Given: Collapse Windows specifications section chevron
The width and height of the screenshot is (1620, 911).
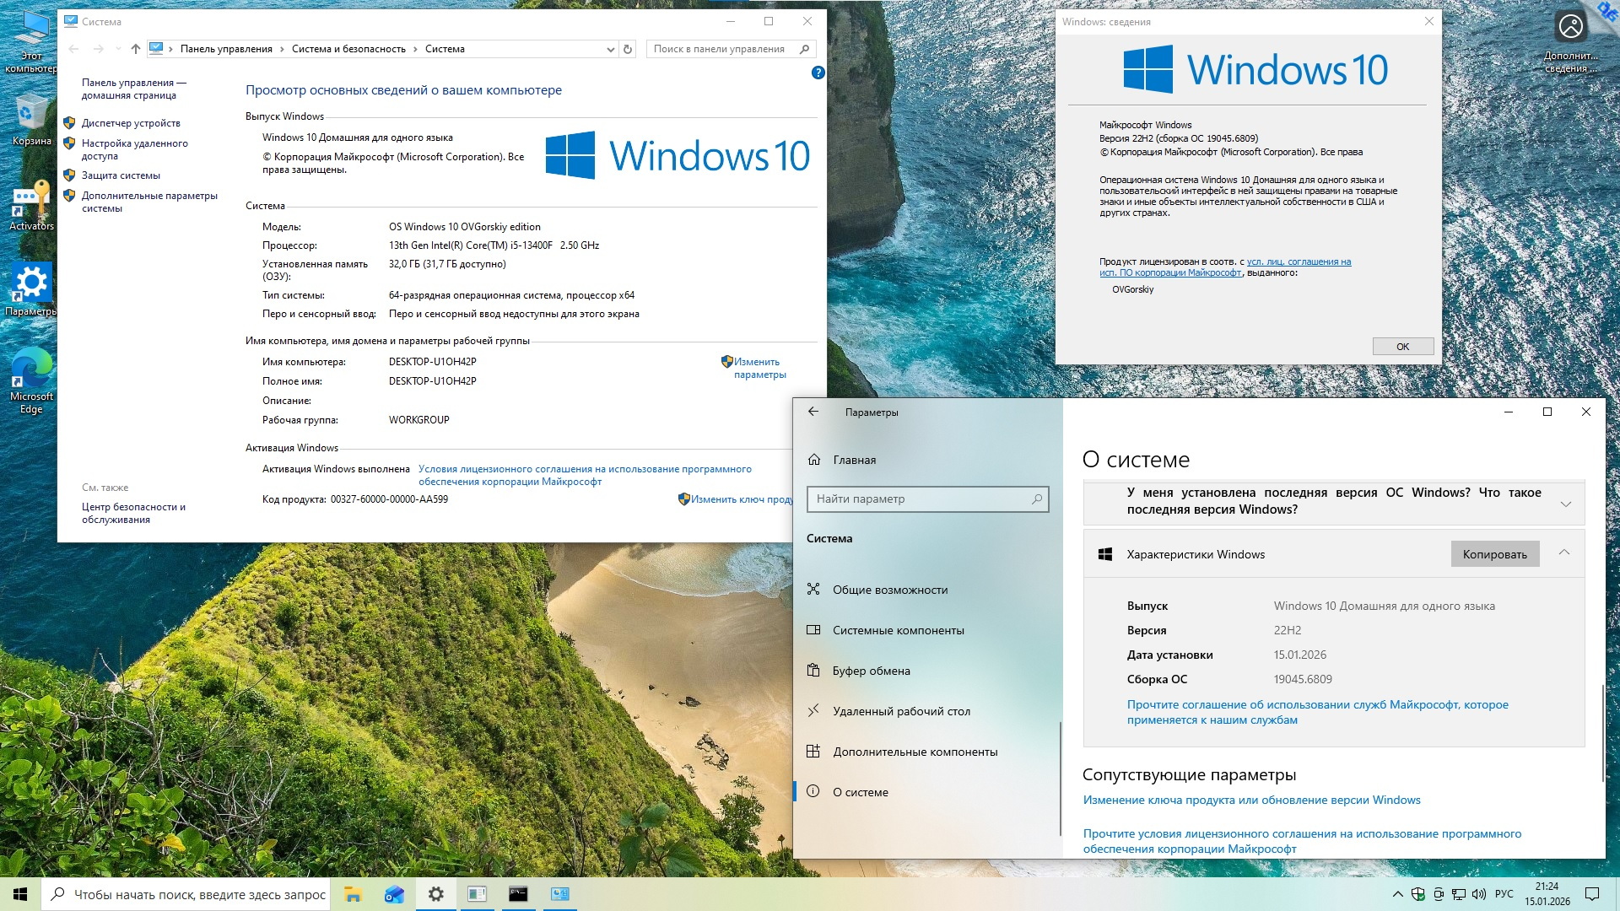Looking at the screenshot, I should 1563,553.
